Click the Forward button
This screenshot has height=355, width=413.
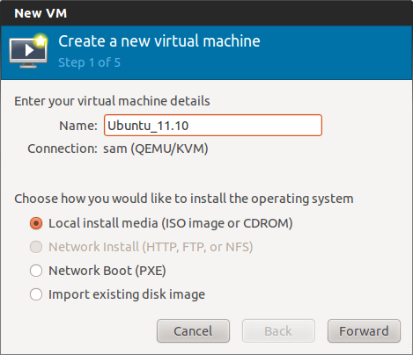click(364, 331)
